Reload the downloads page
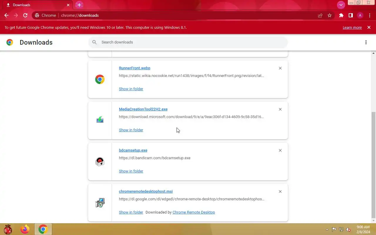376x235 pixels. click(x=25, y=15)
